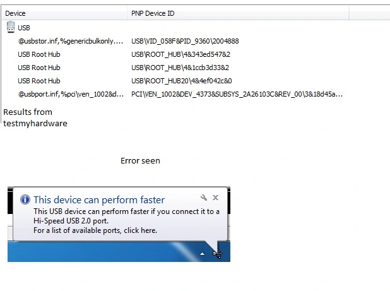Viewport: 390px width, 291px height.
Task: Select the second USB Root Hub entry
Action: [39, 68]
